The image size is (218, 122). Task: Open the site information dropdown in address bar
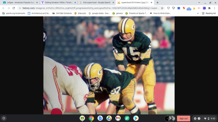[x=20, y=8]
